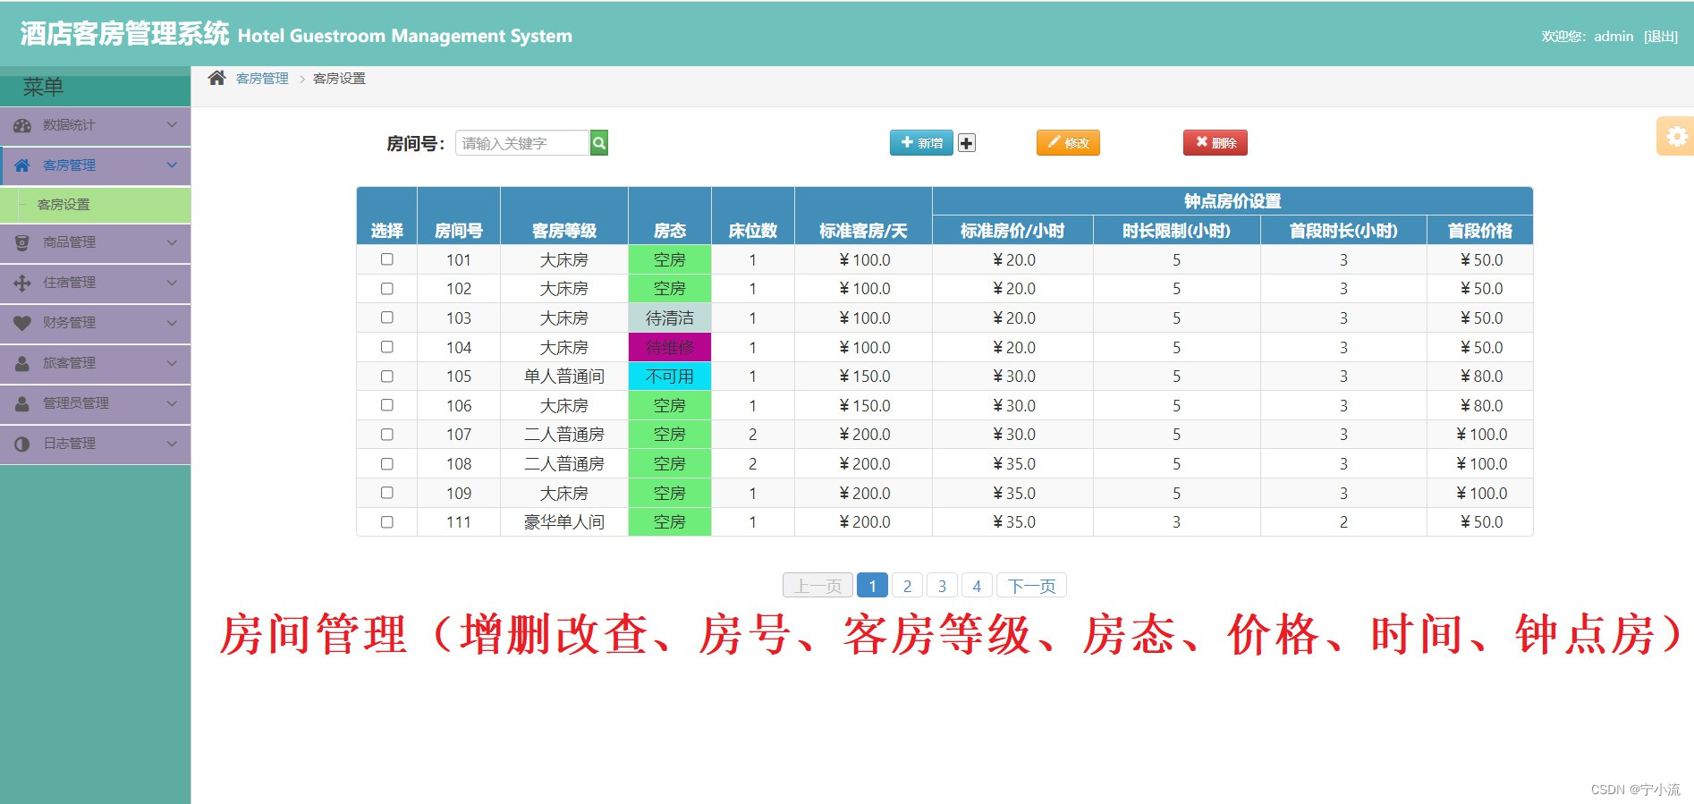Tick the checkbox for room 107

(x=387, y=435)
